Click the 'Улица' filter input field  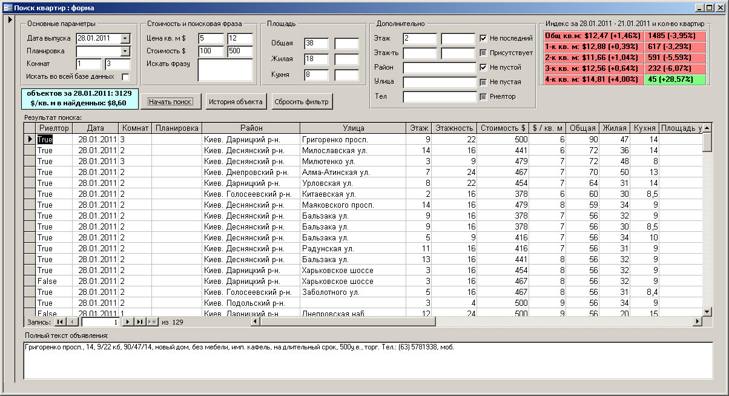439,82
